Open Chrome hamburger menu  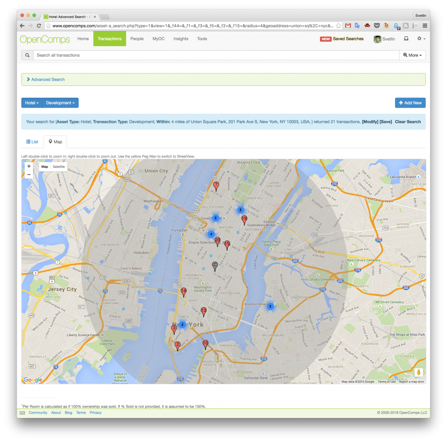(425, 26)
